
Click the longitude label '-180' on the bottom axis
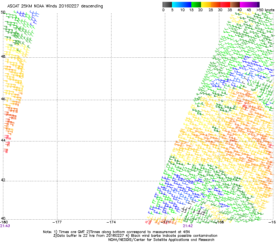pos(3,222)
